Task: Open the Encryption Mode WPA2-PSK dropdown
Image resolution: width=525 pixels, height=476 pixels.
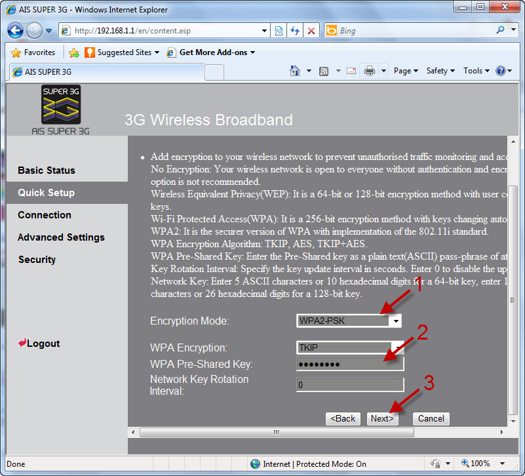Action: [349, 321]
